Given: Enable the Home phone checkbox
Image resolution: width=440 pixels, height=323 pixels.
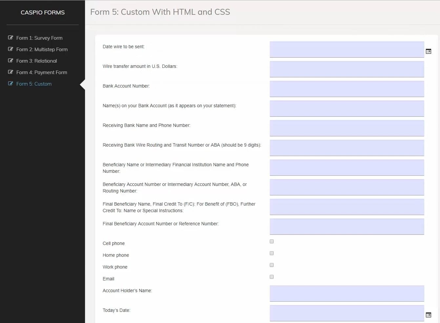Looking at the screenshot, I should click(272, 253).
